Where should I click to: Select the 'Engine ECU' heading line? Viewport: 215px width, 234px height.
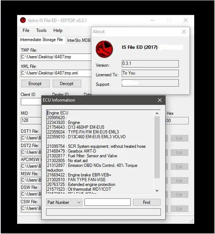pyautogui.click(x=57, y=113)
